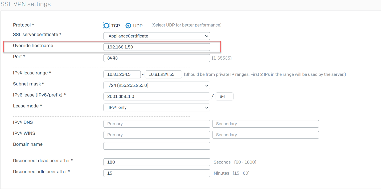
Task: Click the IPv4 lease range end field
Action: point(165,74)
